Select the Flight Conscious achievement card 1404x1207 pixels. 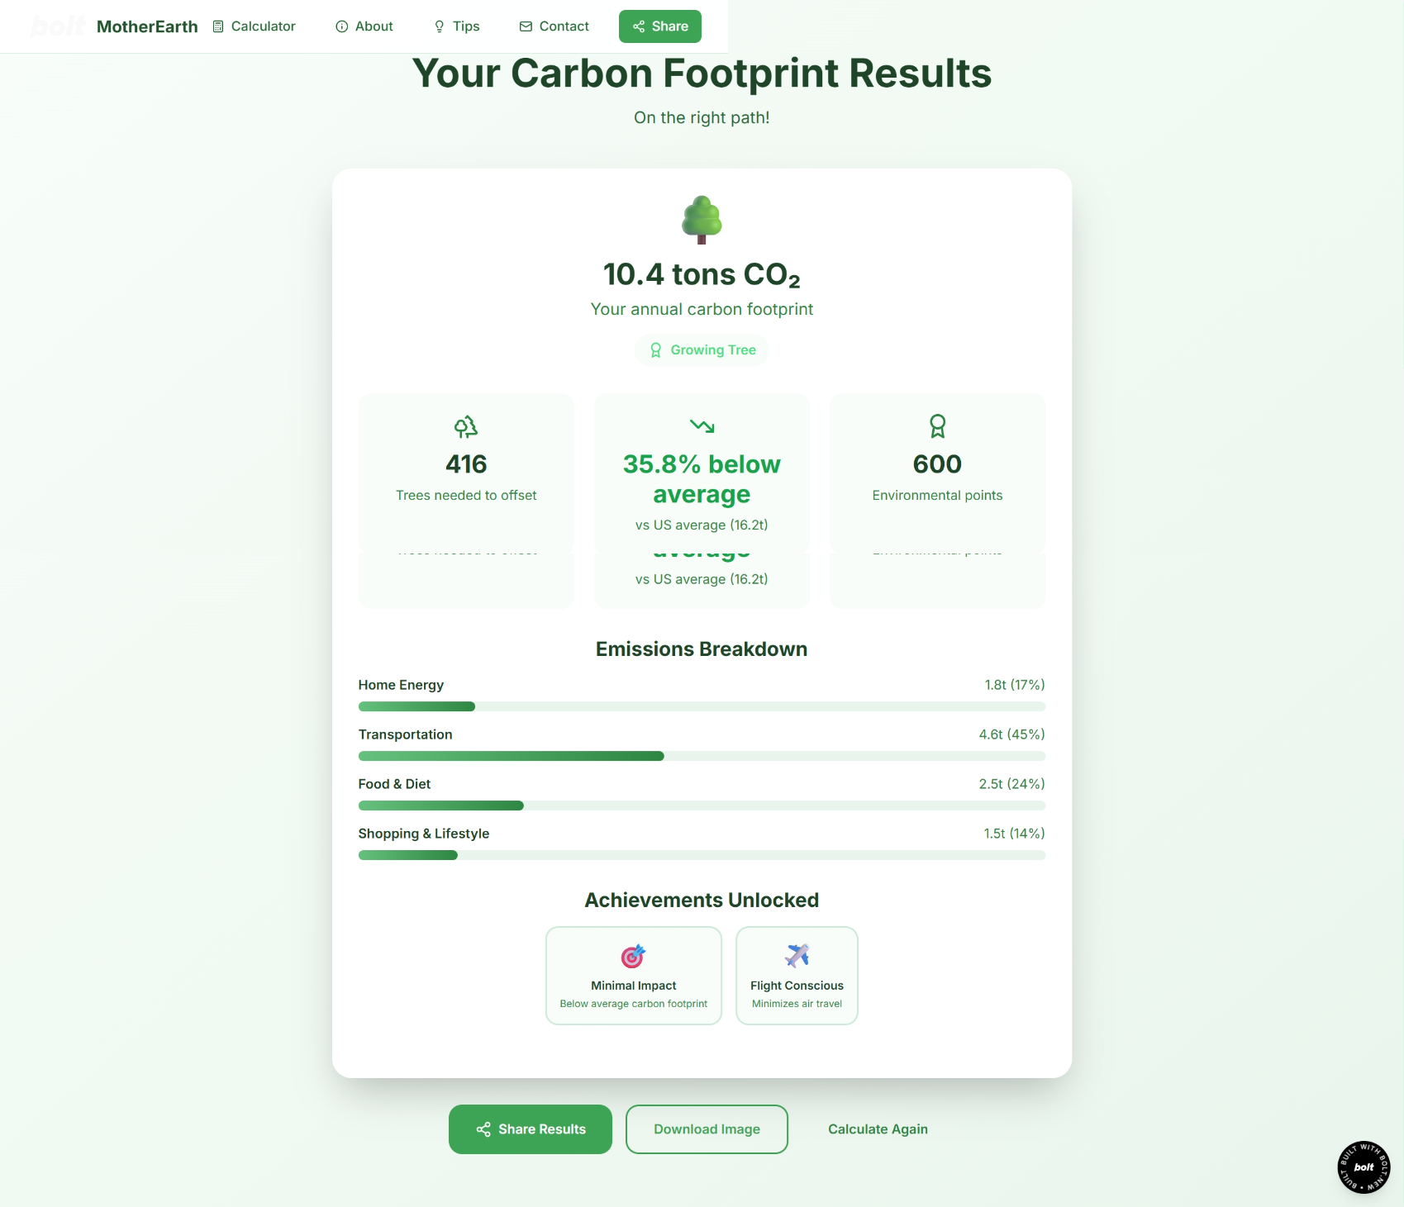point(797,976)
